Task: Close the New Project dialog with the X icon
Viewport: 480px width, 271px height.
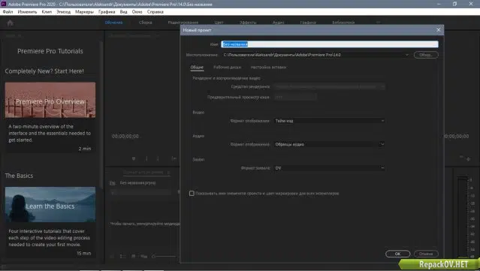Action: (x=439, y=30)
